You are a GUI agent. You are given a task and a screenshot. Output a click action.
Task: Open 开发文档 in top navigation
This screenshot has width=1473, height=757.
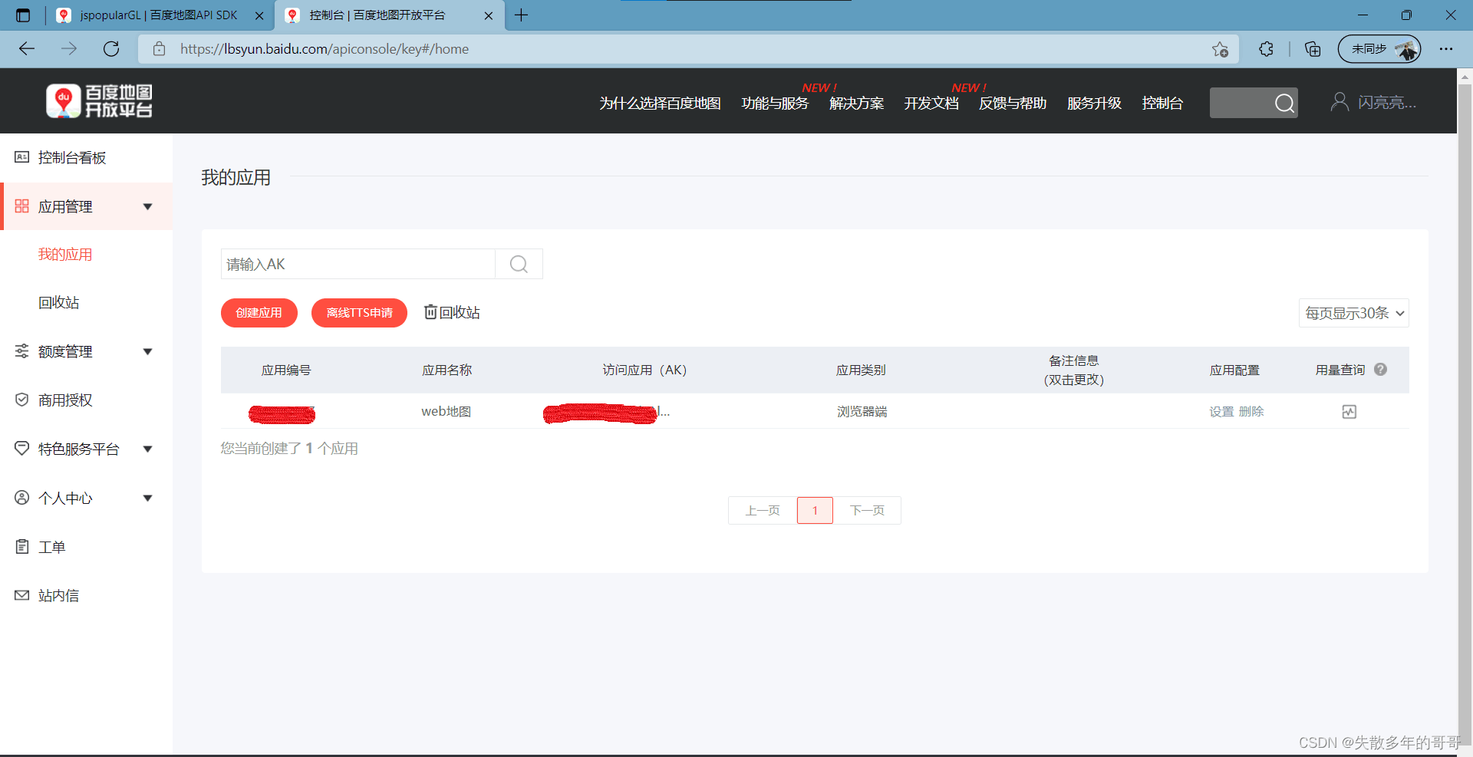pyautogui.click(x=931, y=104)
